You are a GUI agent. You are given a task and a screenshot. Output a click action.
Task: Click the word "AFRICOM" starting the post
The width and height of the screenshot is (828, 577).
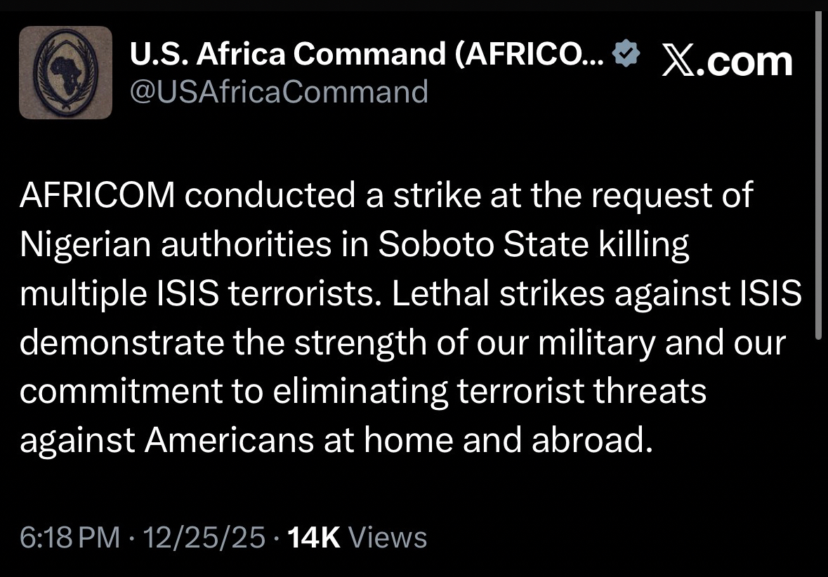click(96, 197)
